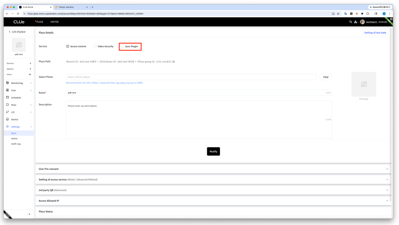
Task: Expand the Monitoring menu chevron
Action: 31,83
